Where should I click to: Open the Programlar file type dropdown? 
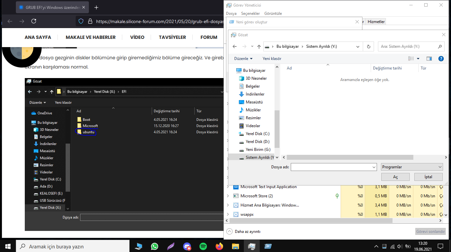(x=412, y=167)
